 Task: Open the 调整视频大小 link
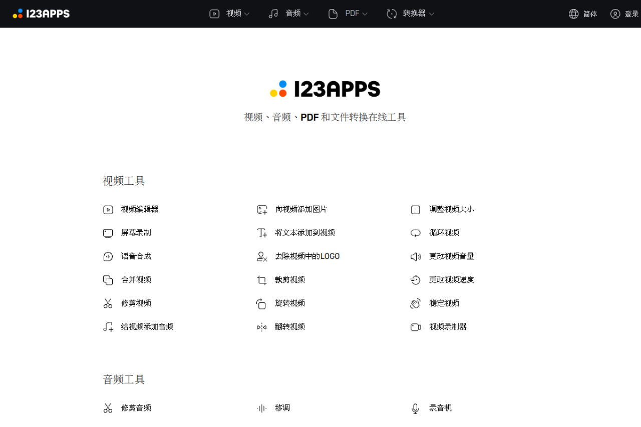452,209
